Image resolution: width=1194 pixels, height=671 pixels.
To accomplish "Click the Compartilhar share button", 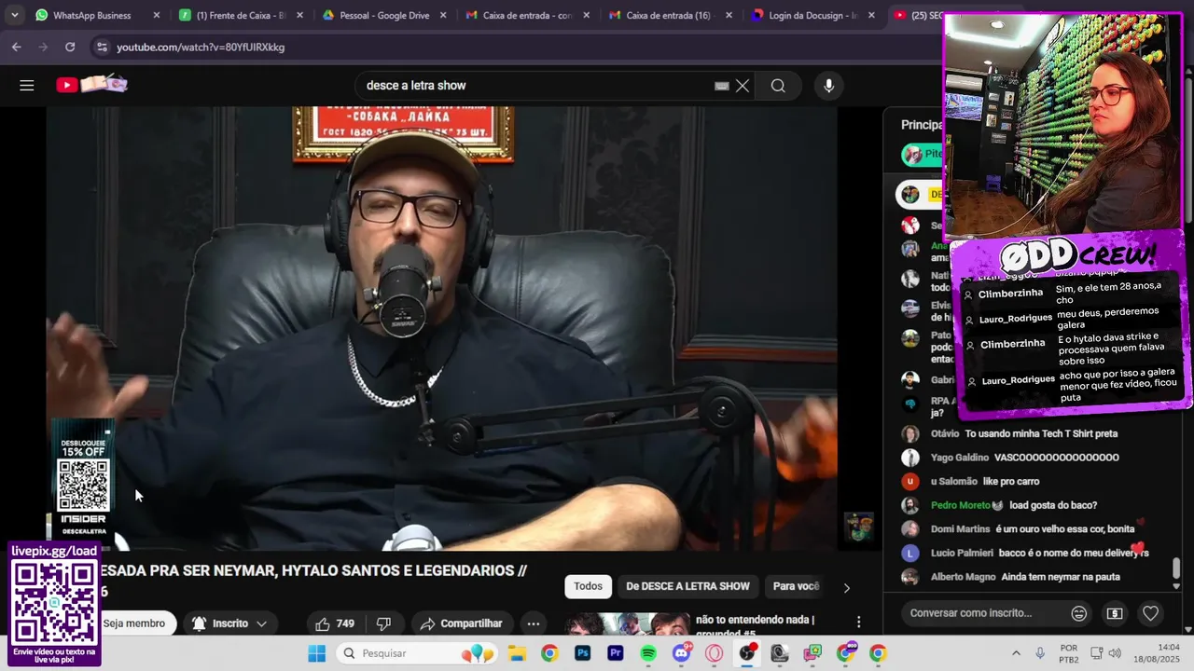I will tap(461, 623).
